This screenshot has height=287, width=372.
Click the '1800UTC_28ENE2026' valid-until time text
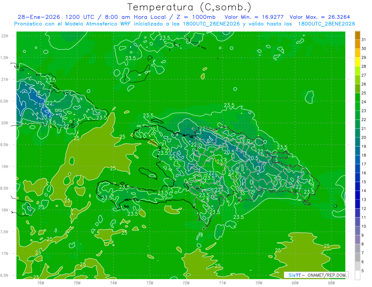point(326,24)
